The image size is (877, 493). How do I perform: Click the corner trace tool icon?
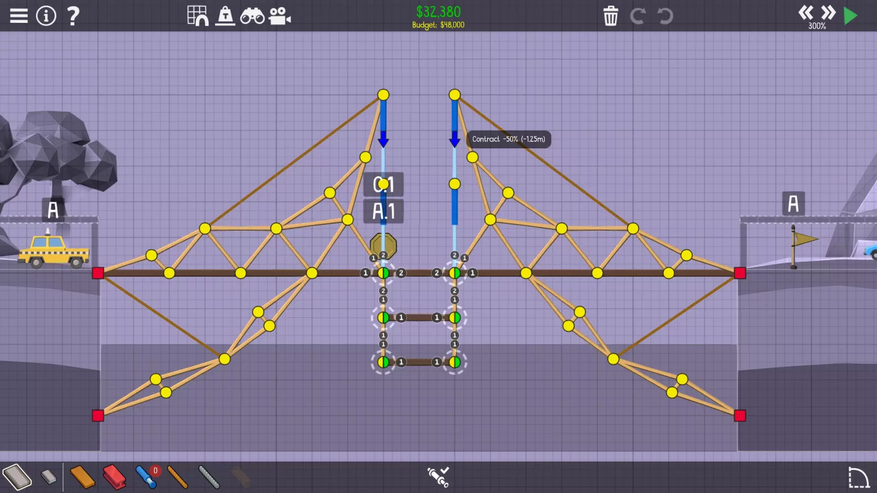pos(858,477)
